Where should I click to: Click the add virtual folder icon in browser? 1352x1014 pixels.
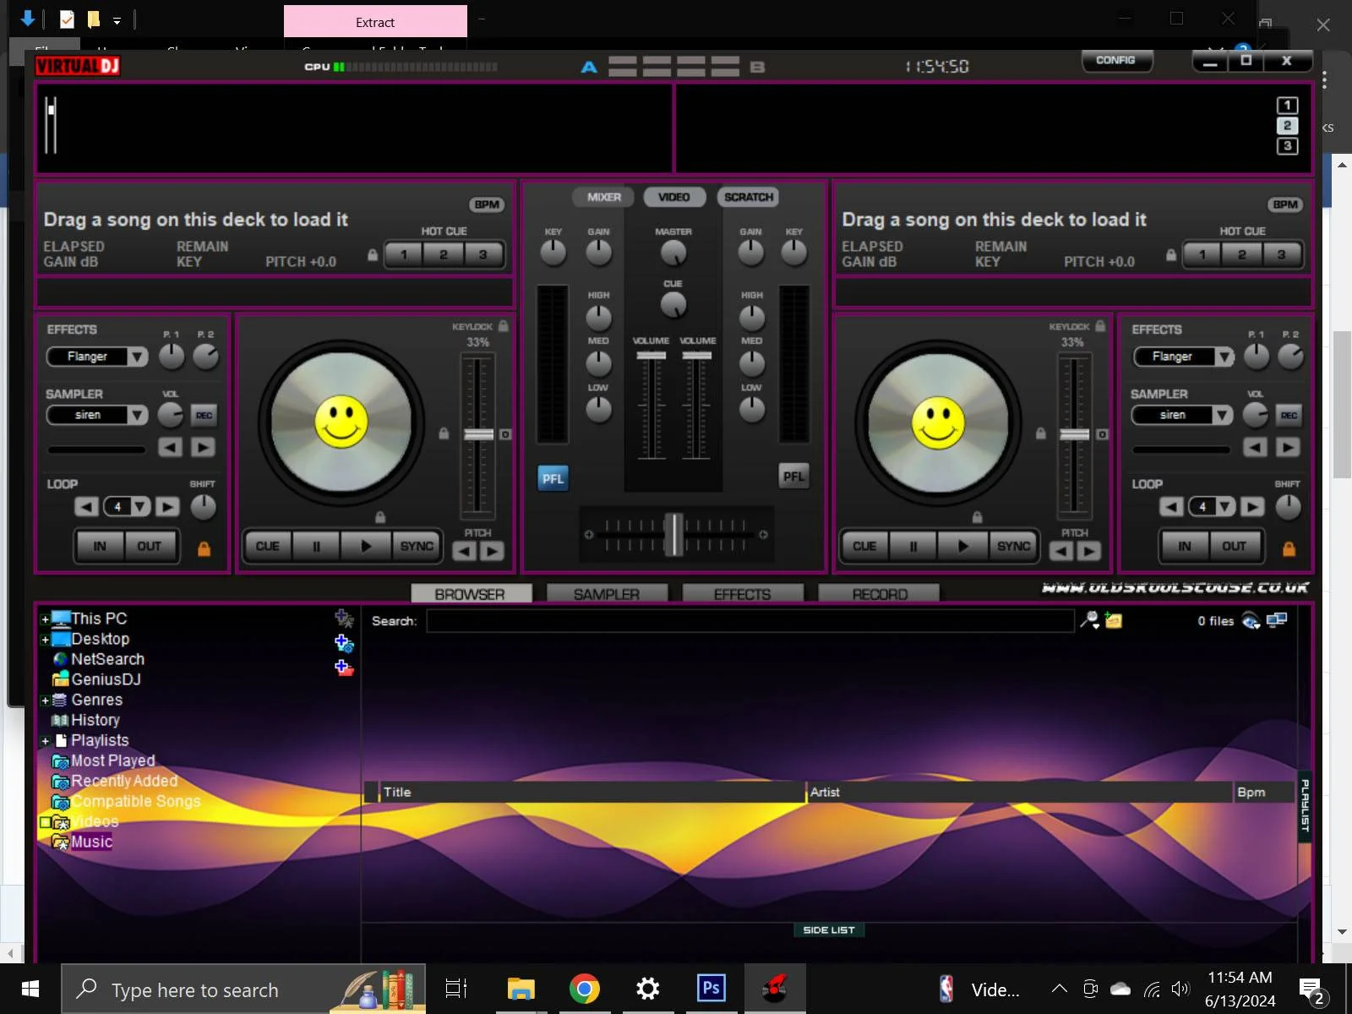point(344,619)
